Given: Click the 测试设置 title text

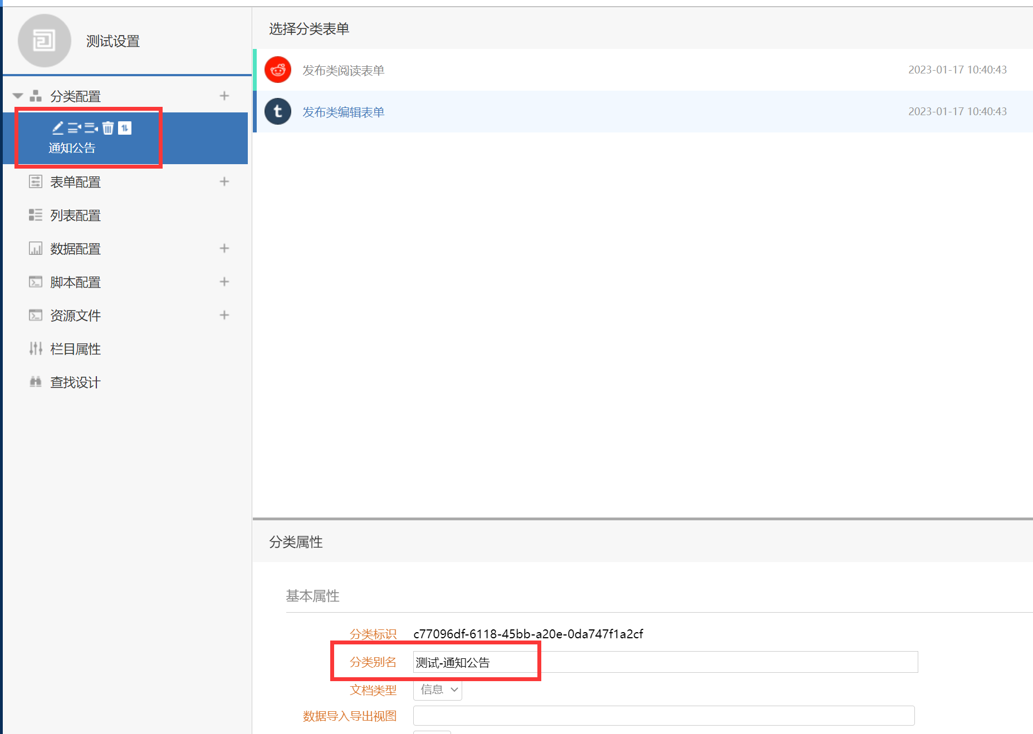Looking at the screenshot, I should click(112, 41).
